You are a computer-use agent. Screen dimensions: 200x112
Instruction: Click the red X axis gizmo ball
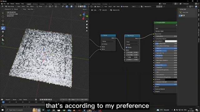click(83, 19)
